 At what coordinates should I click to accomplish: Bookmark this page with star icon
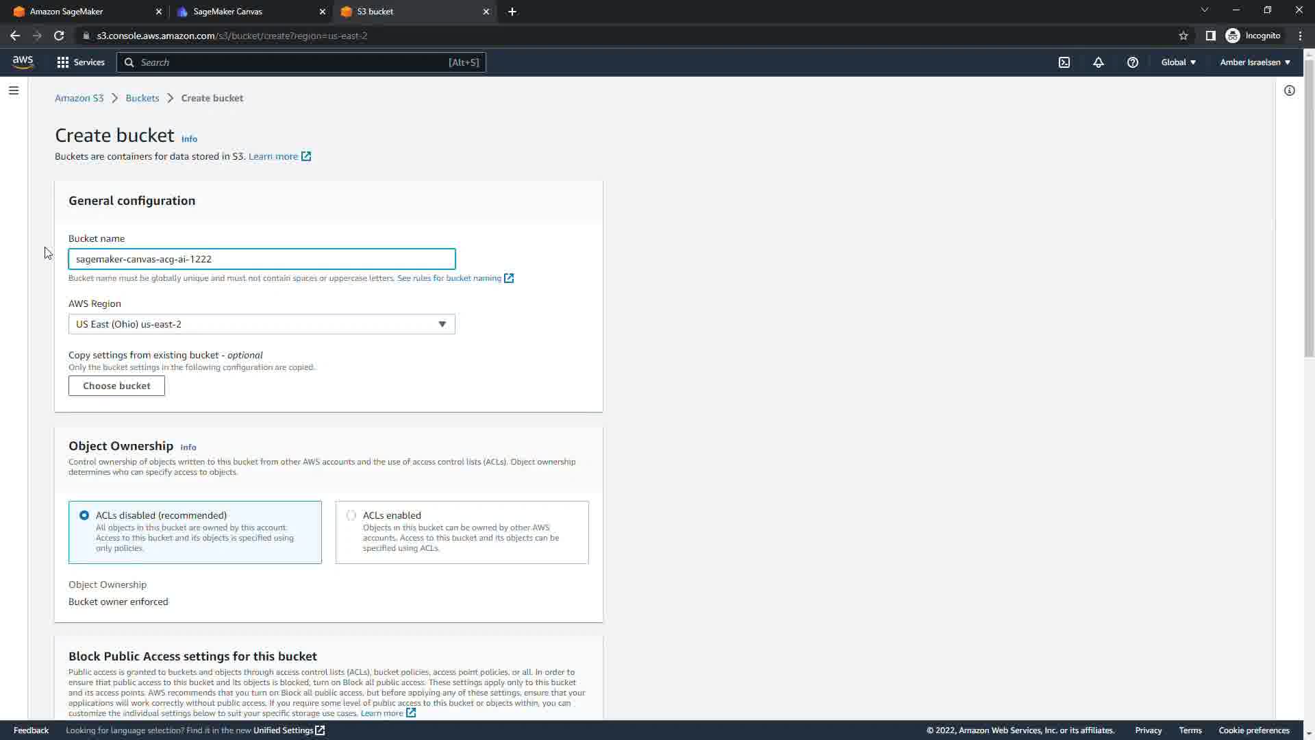pyautogui.click(x=1183, y=36)
